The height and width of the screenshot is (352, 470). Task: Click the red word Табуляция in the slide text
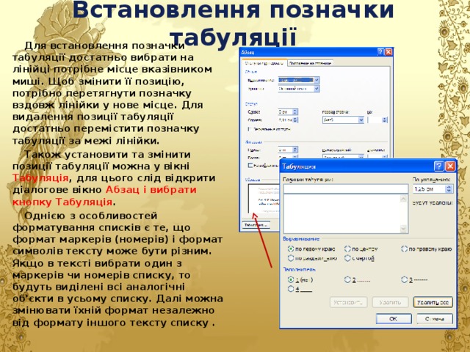point(40,177)
